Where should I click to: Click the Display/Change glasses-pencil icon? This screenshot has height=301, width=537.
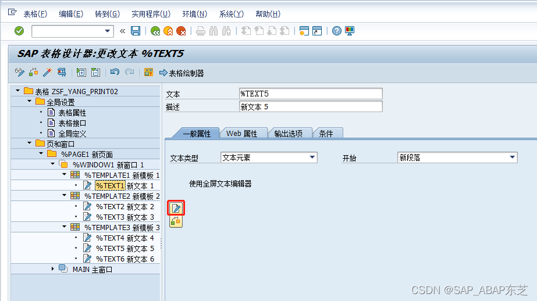tap(20, 72)
